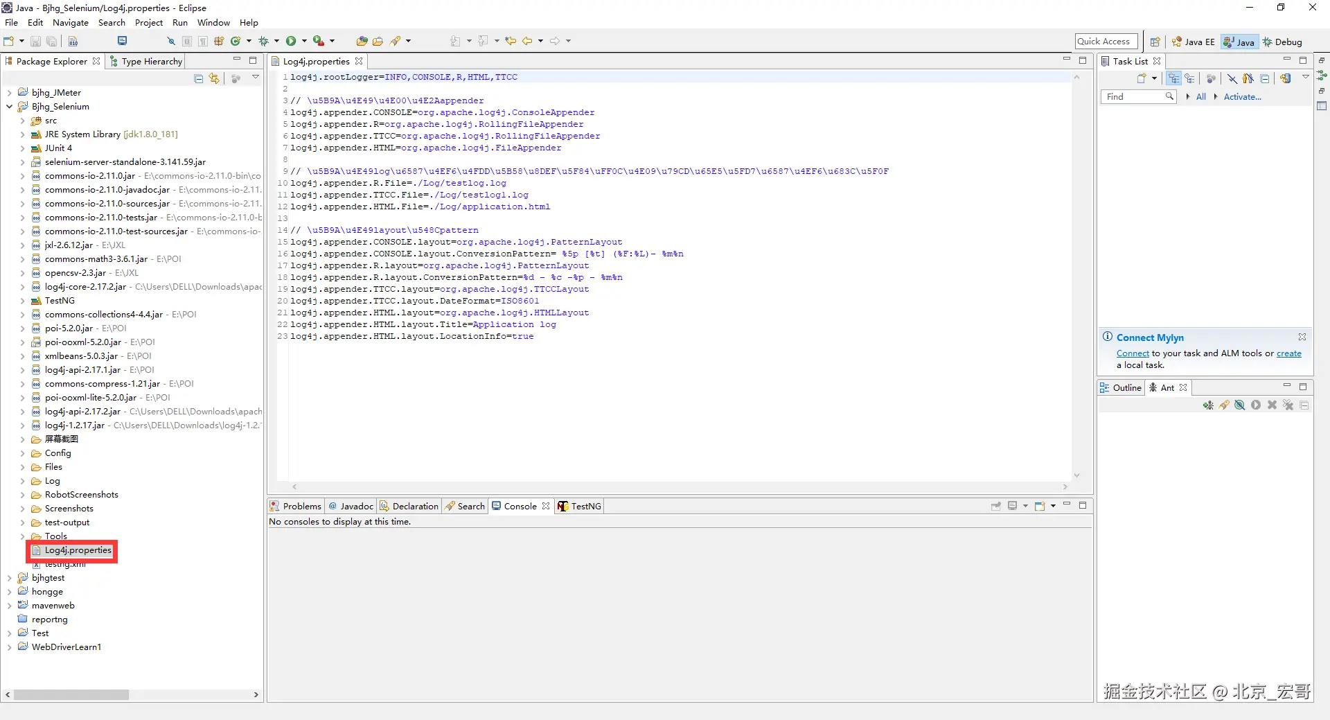Screen dimensions: 1330x720
Task: Toggle Scheduled presentation in Task List
Action: pyautogui.click(x=1189, y=78)
